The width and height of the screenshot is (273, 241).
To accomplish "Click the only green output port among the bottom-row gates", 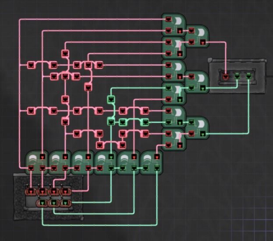I will click(111, 157).
